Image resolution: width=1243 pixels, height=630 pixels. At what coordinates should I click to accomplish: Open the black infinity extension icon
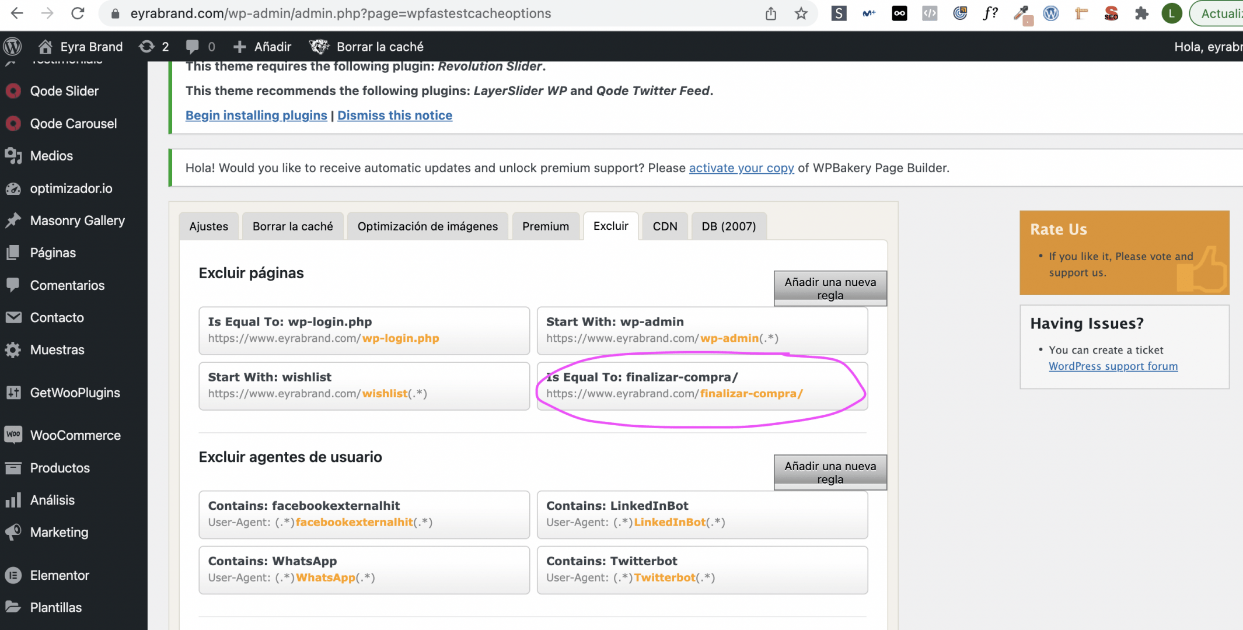(899, 13)
